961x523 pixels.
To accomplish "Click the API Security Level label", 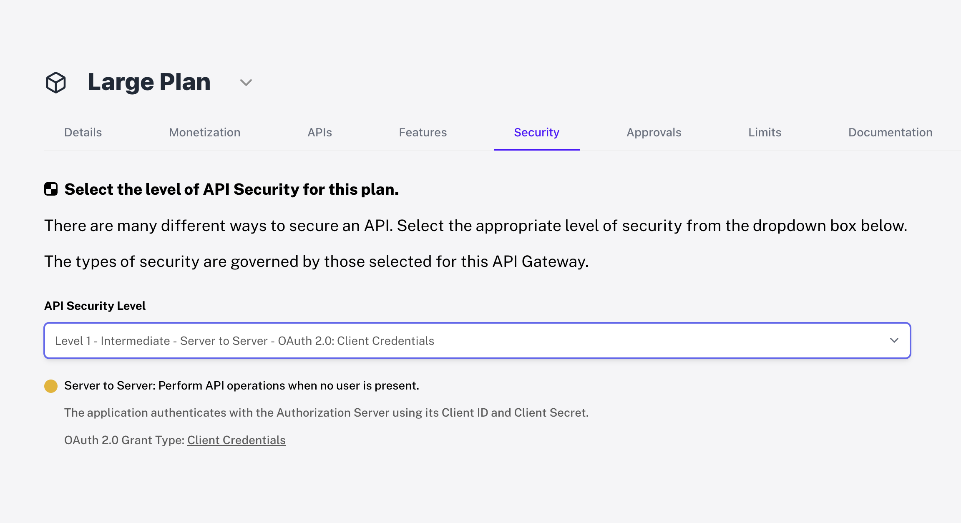I will point(95,306).
